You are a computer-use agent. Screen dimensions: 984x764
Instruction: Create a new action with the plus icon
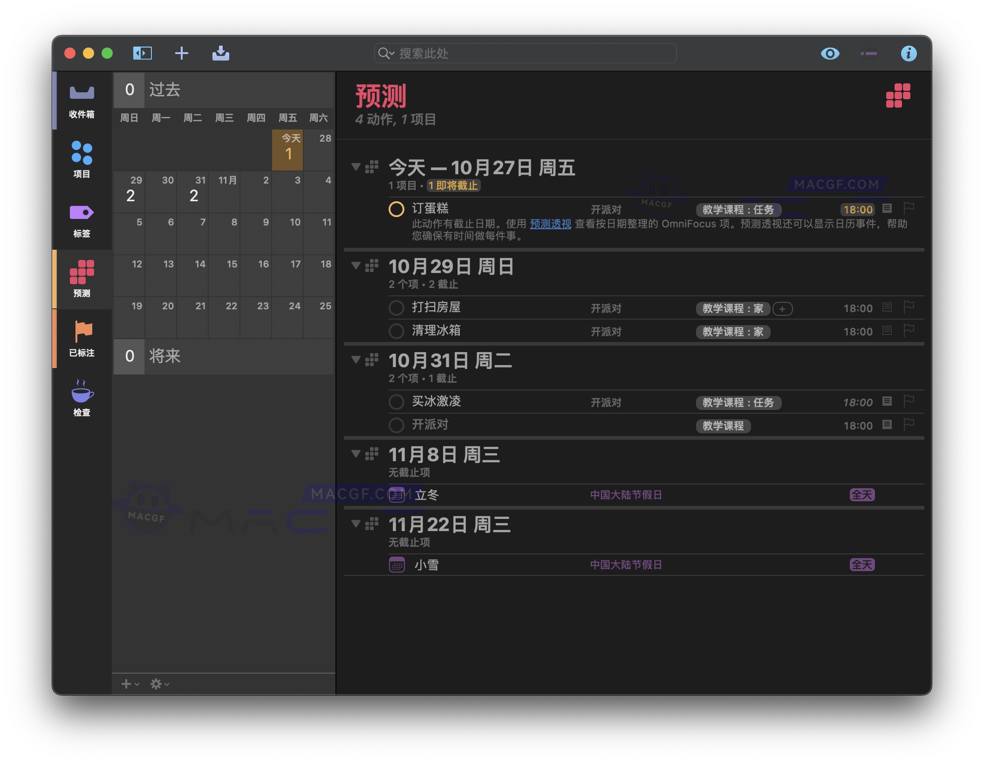click(x=182, y=53)
